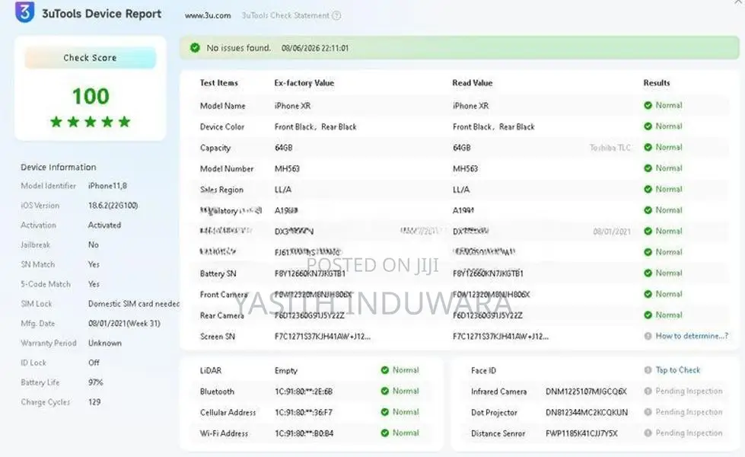Select the Dot Projector serial number
The width and height of the screenshot is (745, 457).
[586, 412]
